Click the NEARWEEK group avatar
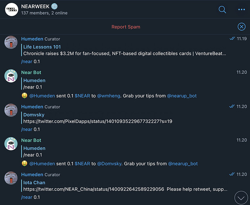 point(11,9)
